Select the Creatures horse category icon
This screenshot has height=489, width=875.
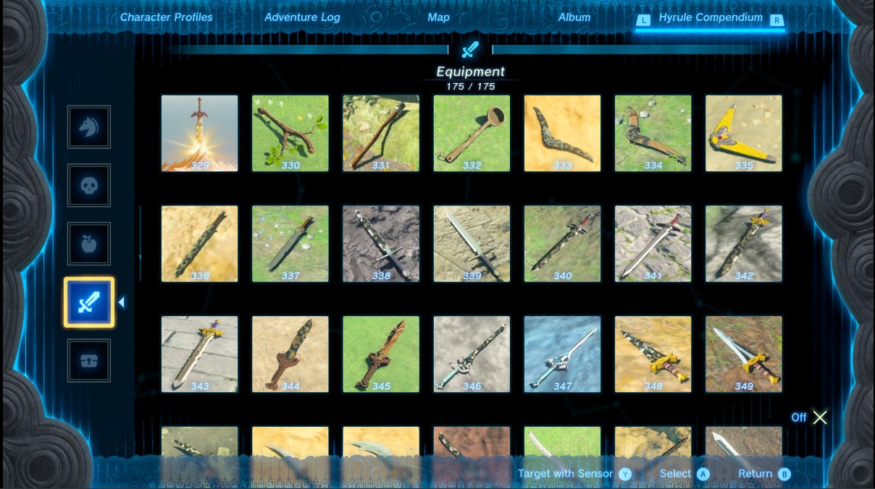click(89, 127)
